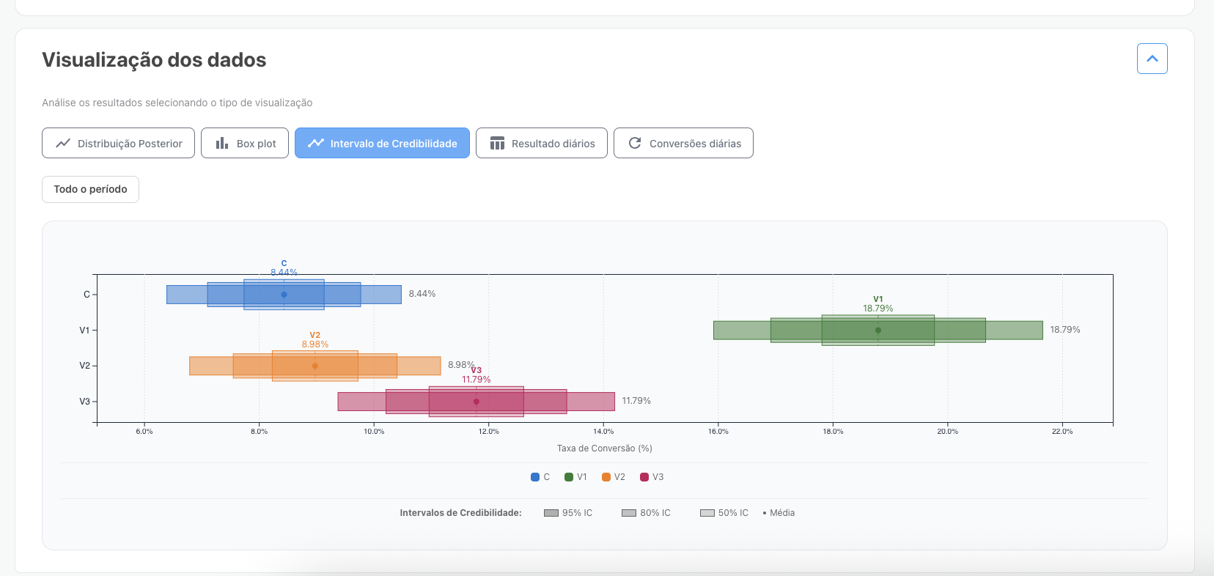The height and width of the screenshot is (576, 1214).
Task: Toggle the V3 series in the legend
Action: (652, 477)
